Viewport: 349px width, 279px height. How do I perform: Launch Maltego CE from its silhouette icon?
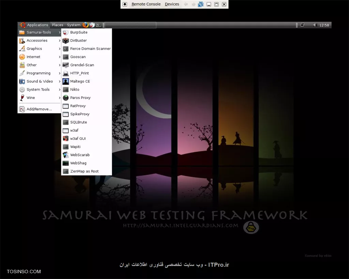coord(65,81)
